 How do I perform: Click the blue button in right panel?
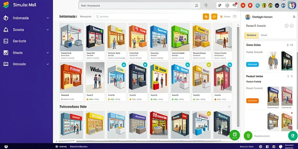click(252, 64)
